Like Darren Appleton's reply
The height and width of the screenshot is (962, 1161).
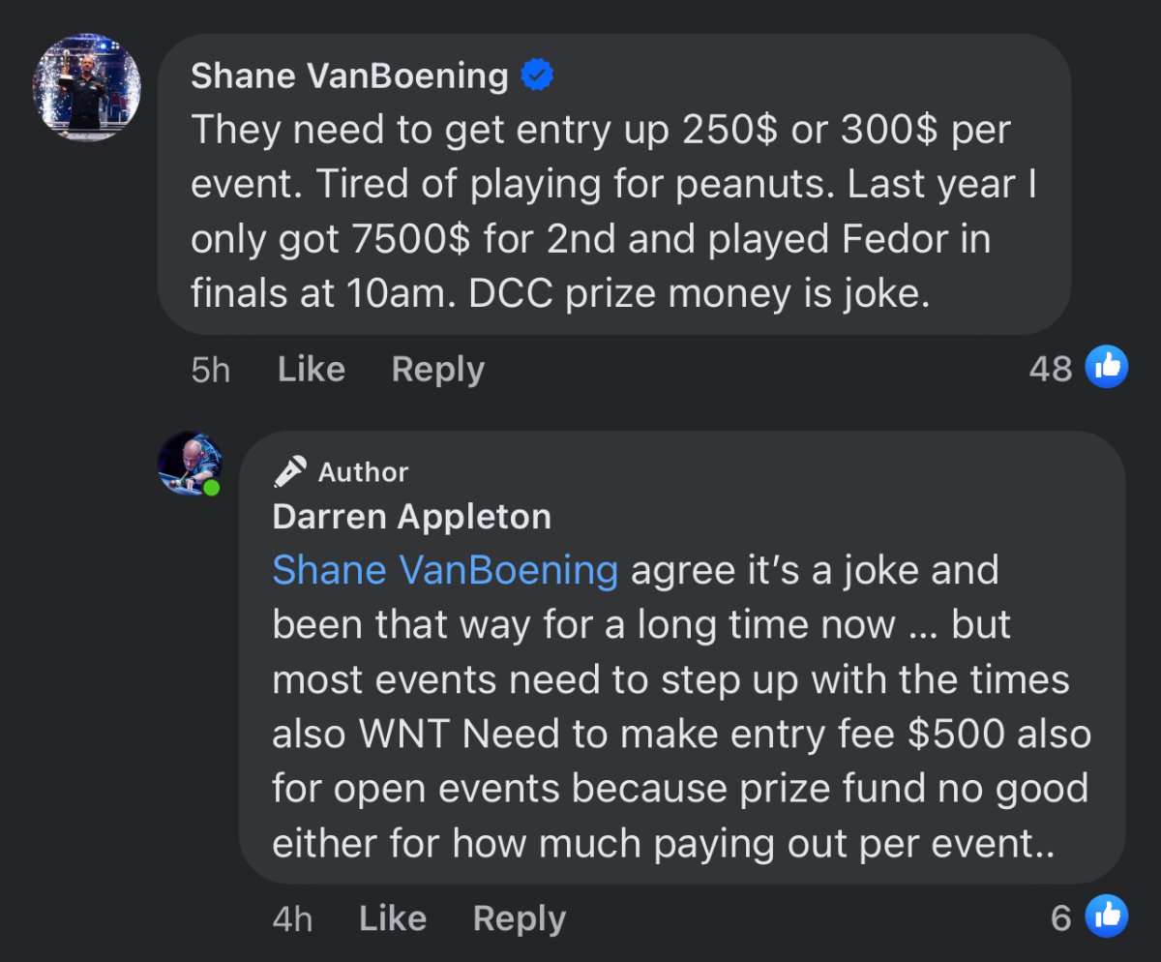pos(392,918)
